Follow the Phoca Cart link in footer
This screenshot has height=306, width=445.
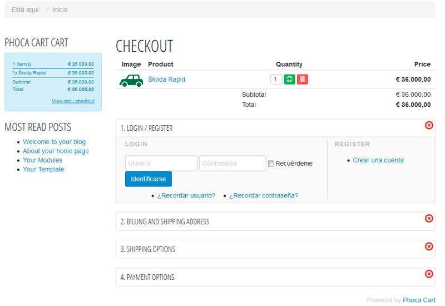419,300
